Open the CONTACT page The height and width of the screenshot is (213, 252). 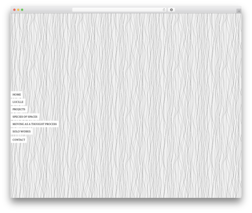click(x=19, y=140)
